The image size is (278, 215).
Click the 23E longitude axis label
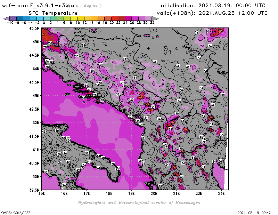pyautogui.click(x=221, y=193)
